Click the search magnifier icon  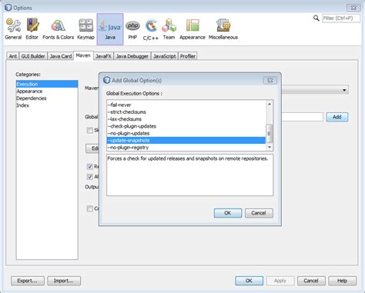[316, 18]
